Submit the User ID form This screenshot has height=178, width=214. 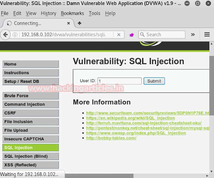click(154, 81)
